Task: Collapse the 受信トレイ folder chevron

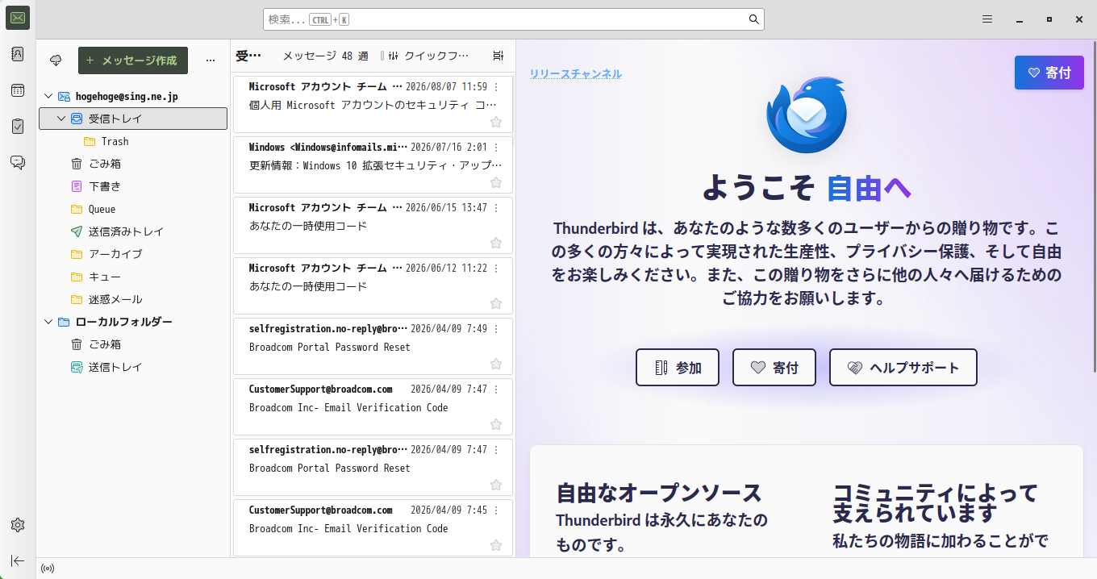Action: (x=61, y=119)
